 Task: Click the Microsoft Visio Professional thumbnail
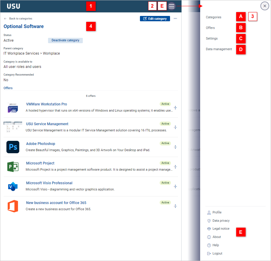pos(13,186)
